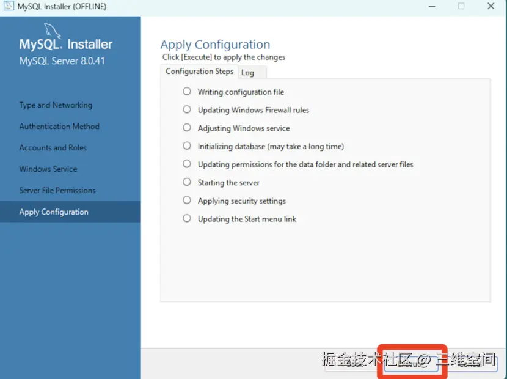507x379 pixels.
Task: Click the indicator beside Starting the server
Action: [186, 182]
